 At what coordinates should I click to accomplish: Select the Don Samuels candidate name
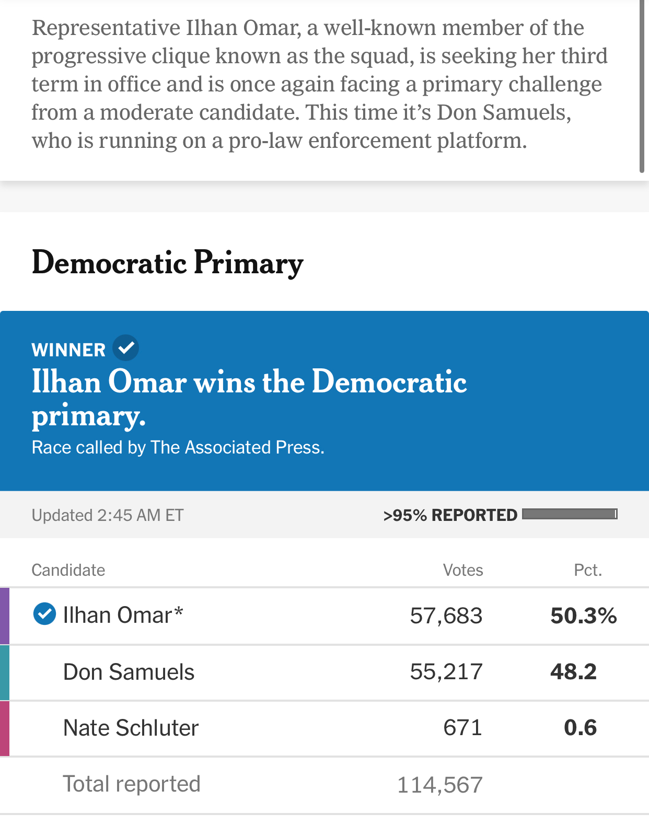[x=129, y=672]
